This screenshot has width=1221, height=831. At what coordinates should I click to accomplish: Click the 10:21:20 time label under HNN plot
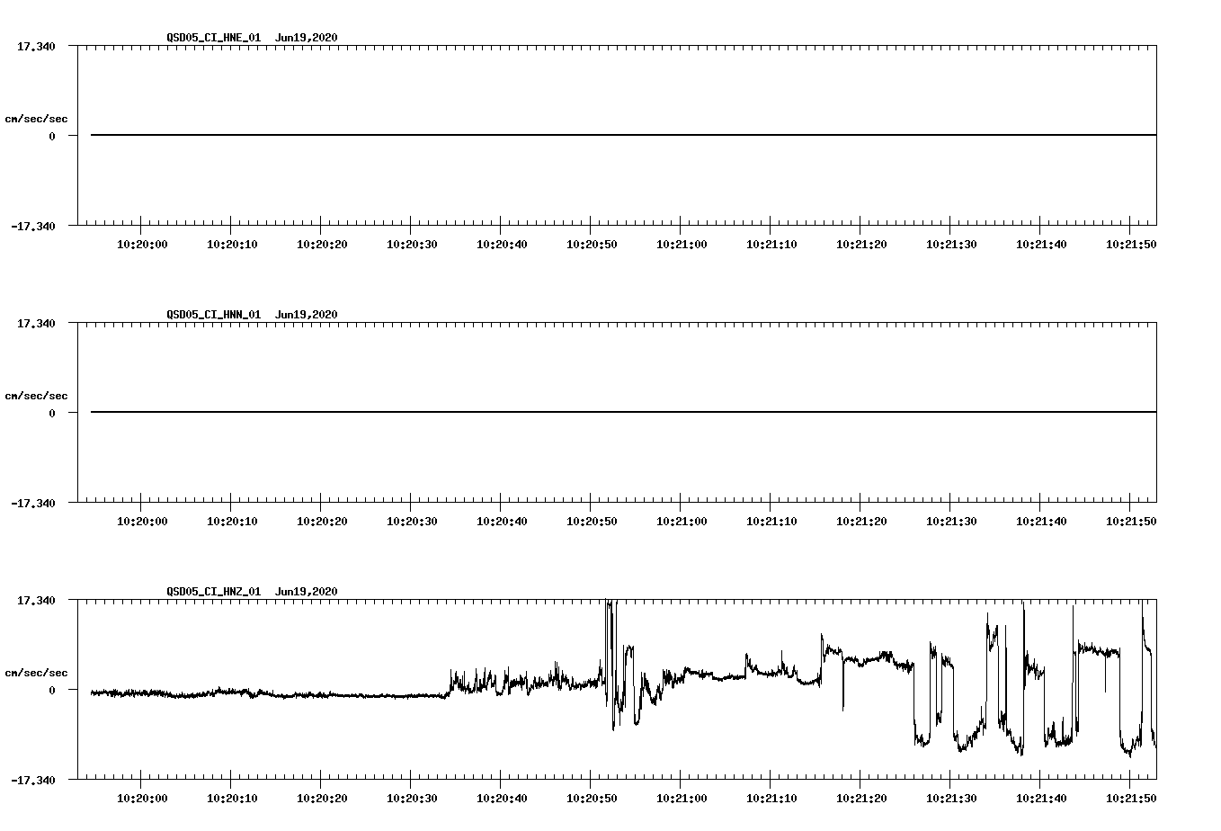click(x=861, y=522)
